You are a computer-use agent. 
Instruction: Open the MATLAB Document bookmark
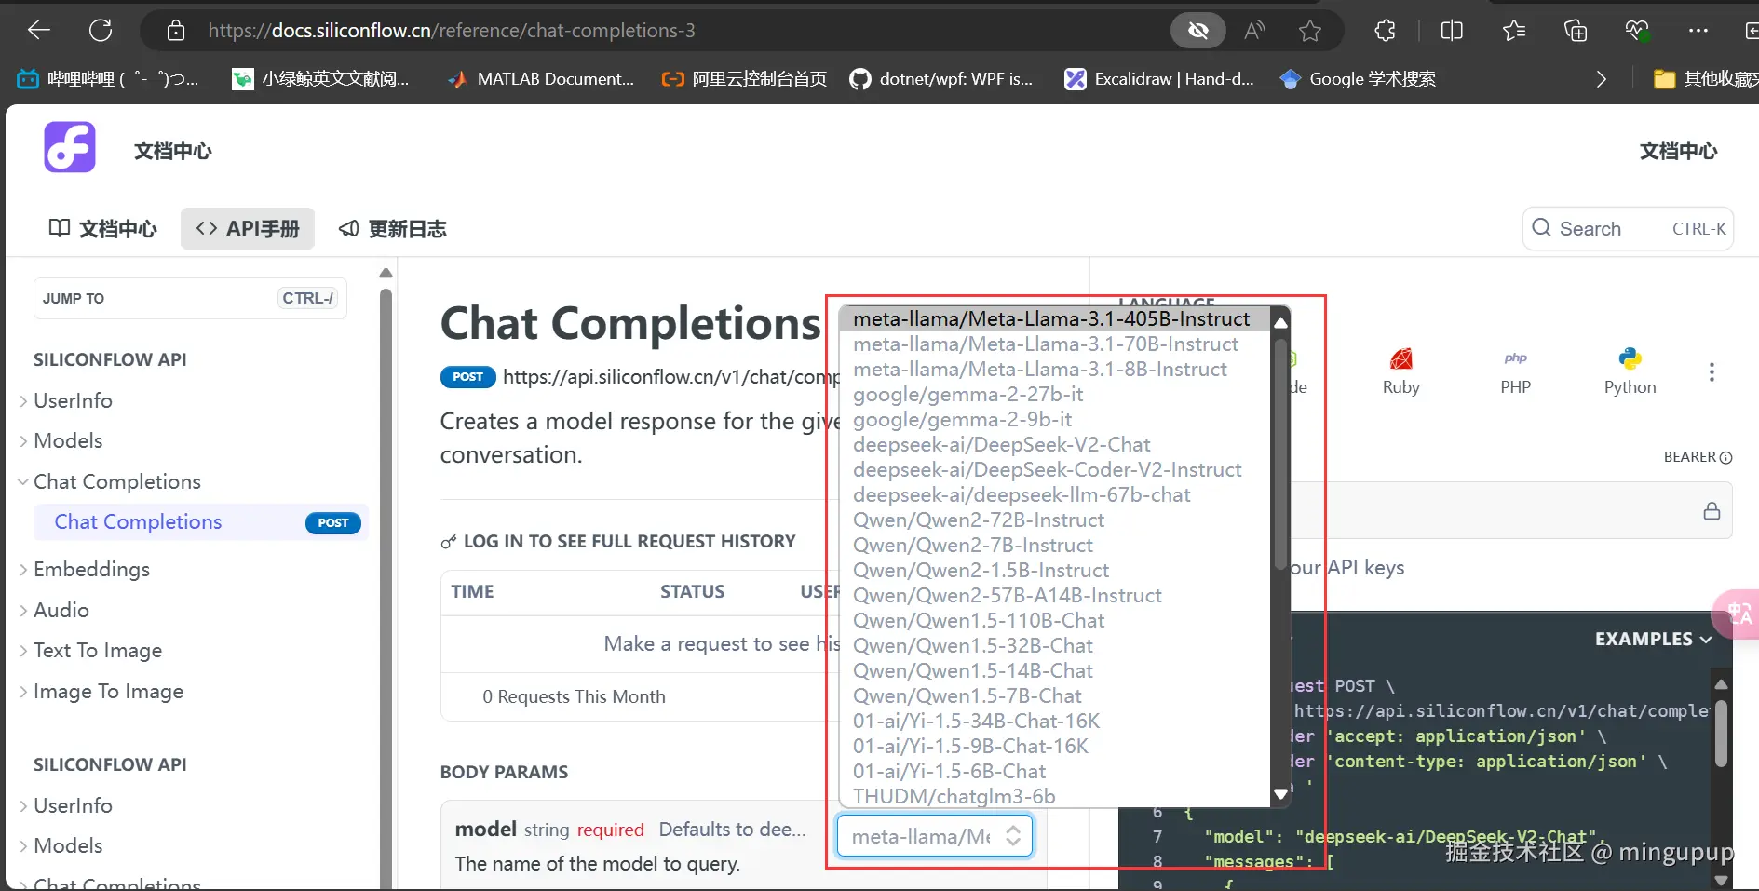(541, 79)
